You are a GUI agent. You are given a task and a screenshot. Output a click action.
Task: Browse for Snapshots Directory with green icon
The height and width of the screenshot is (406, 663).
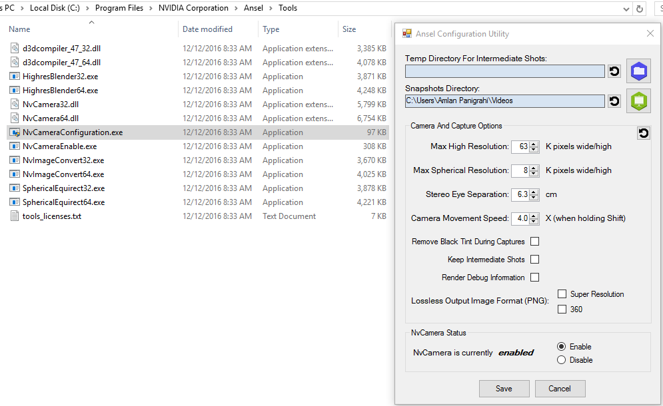click(x=639, y=101)
